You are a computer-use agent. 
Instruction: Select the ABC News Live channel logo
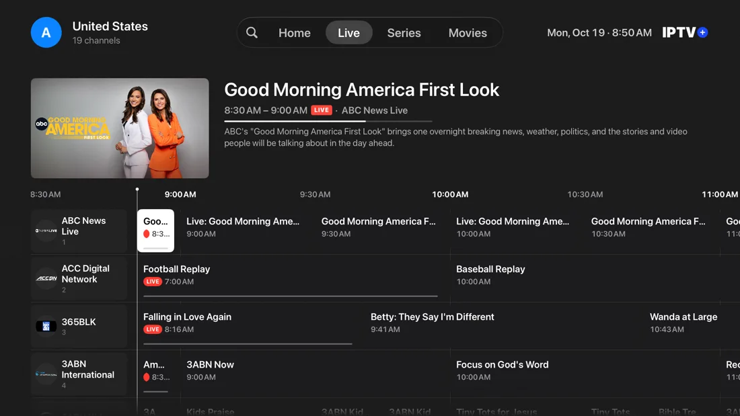pyautogui.click(x=46, y=231)
